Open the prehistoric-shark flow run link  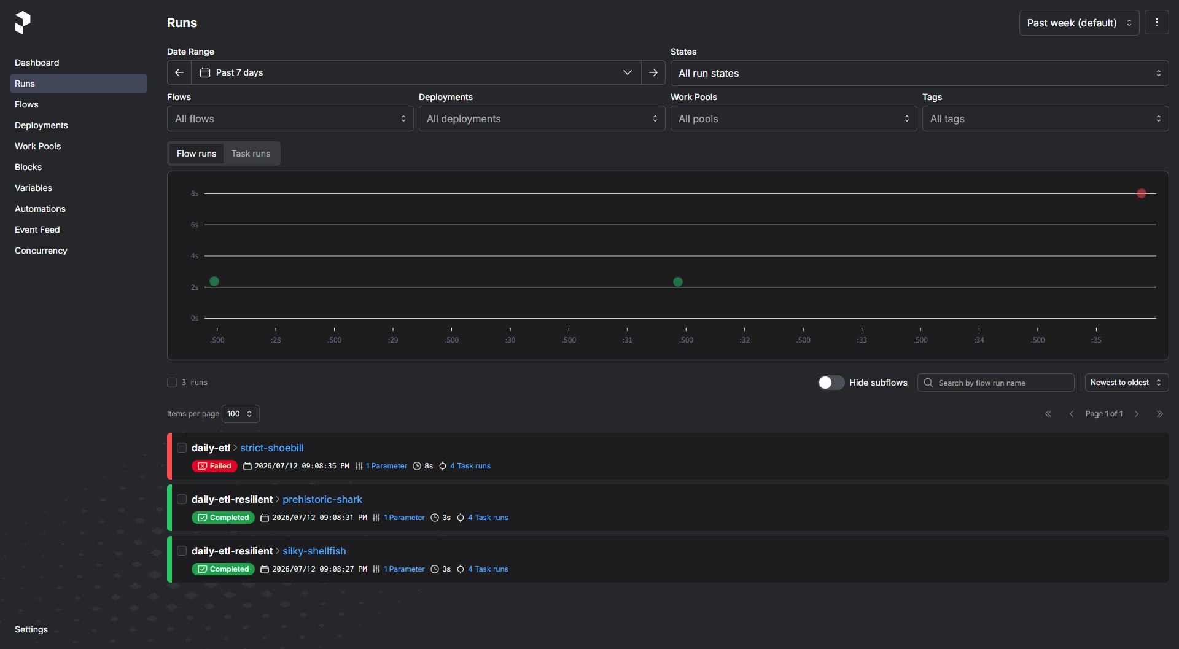pos(322,499)
